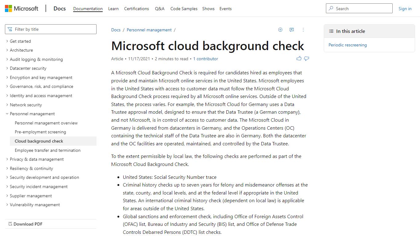The width and height of the screenshot is (420, 236).
Task: Click the article date 11/17/2021
Action: point(139,59)
